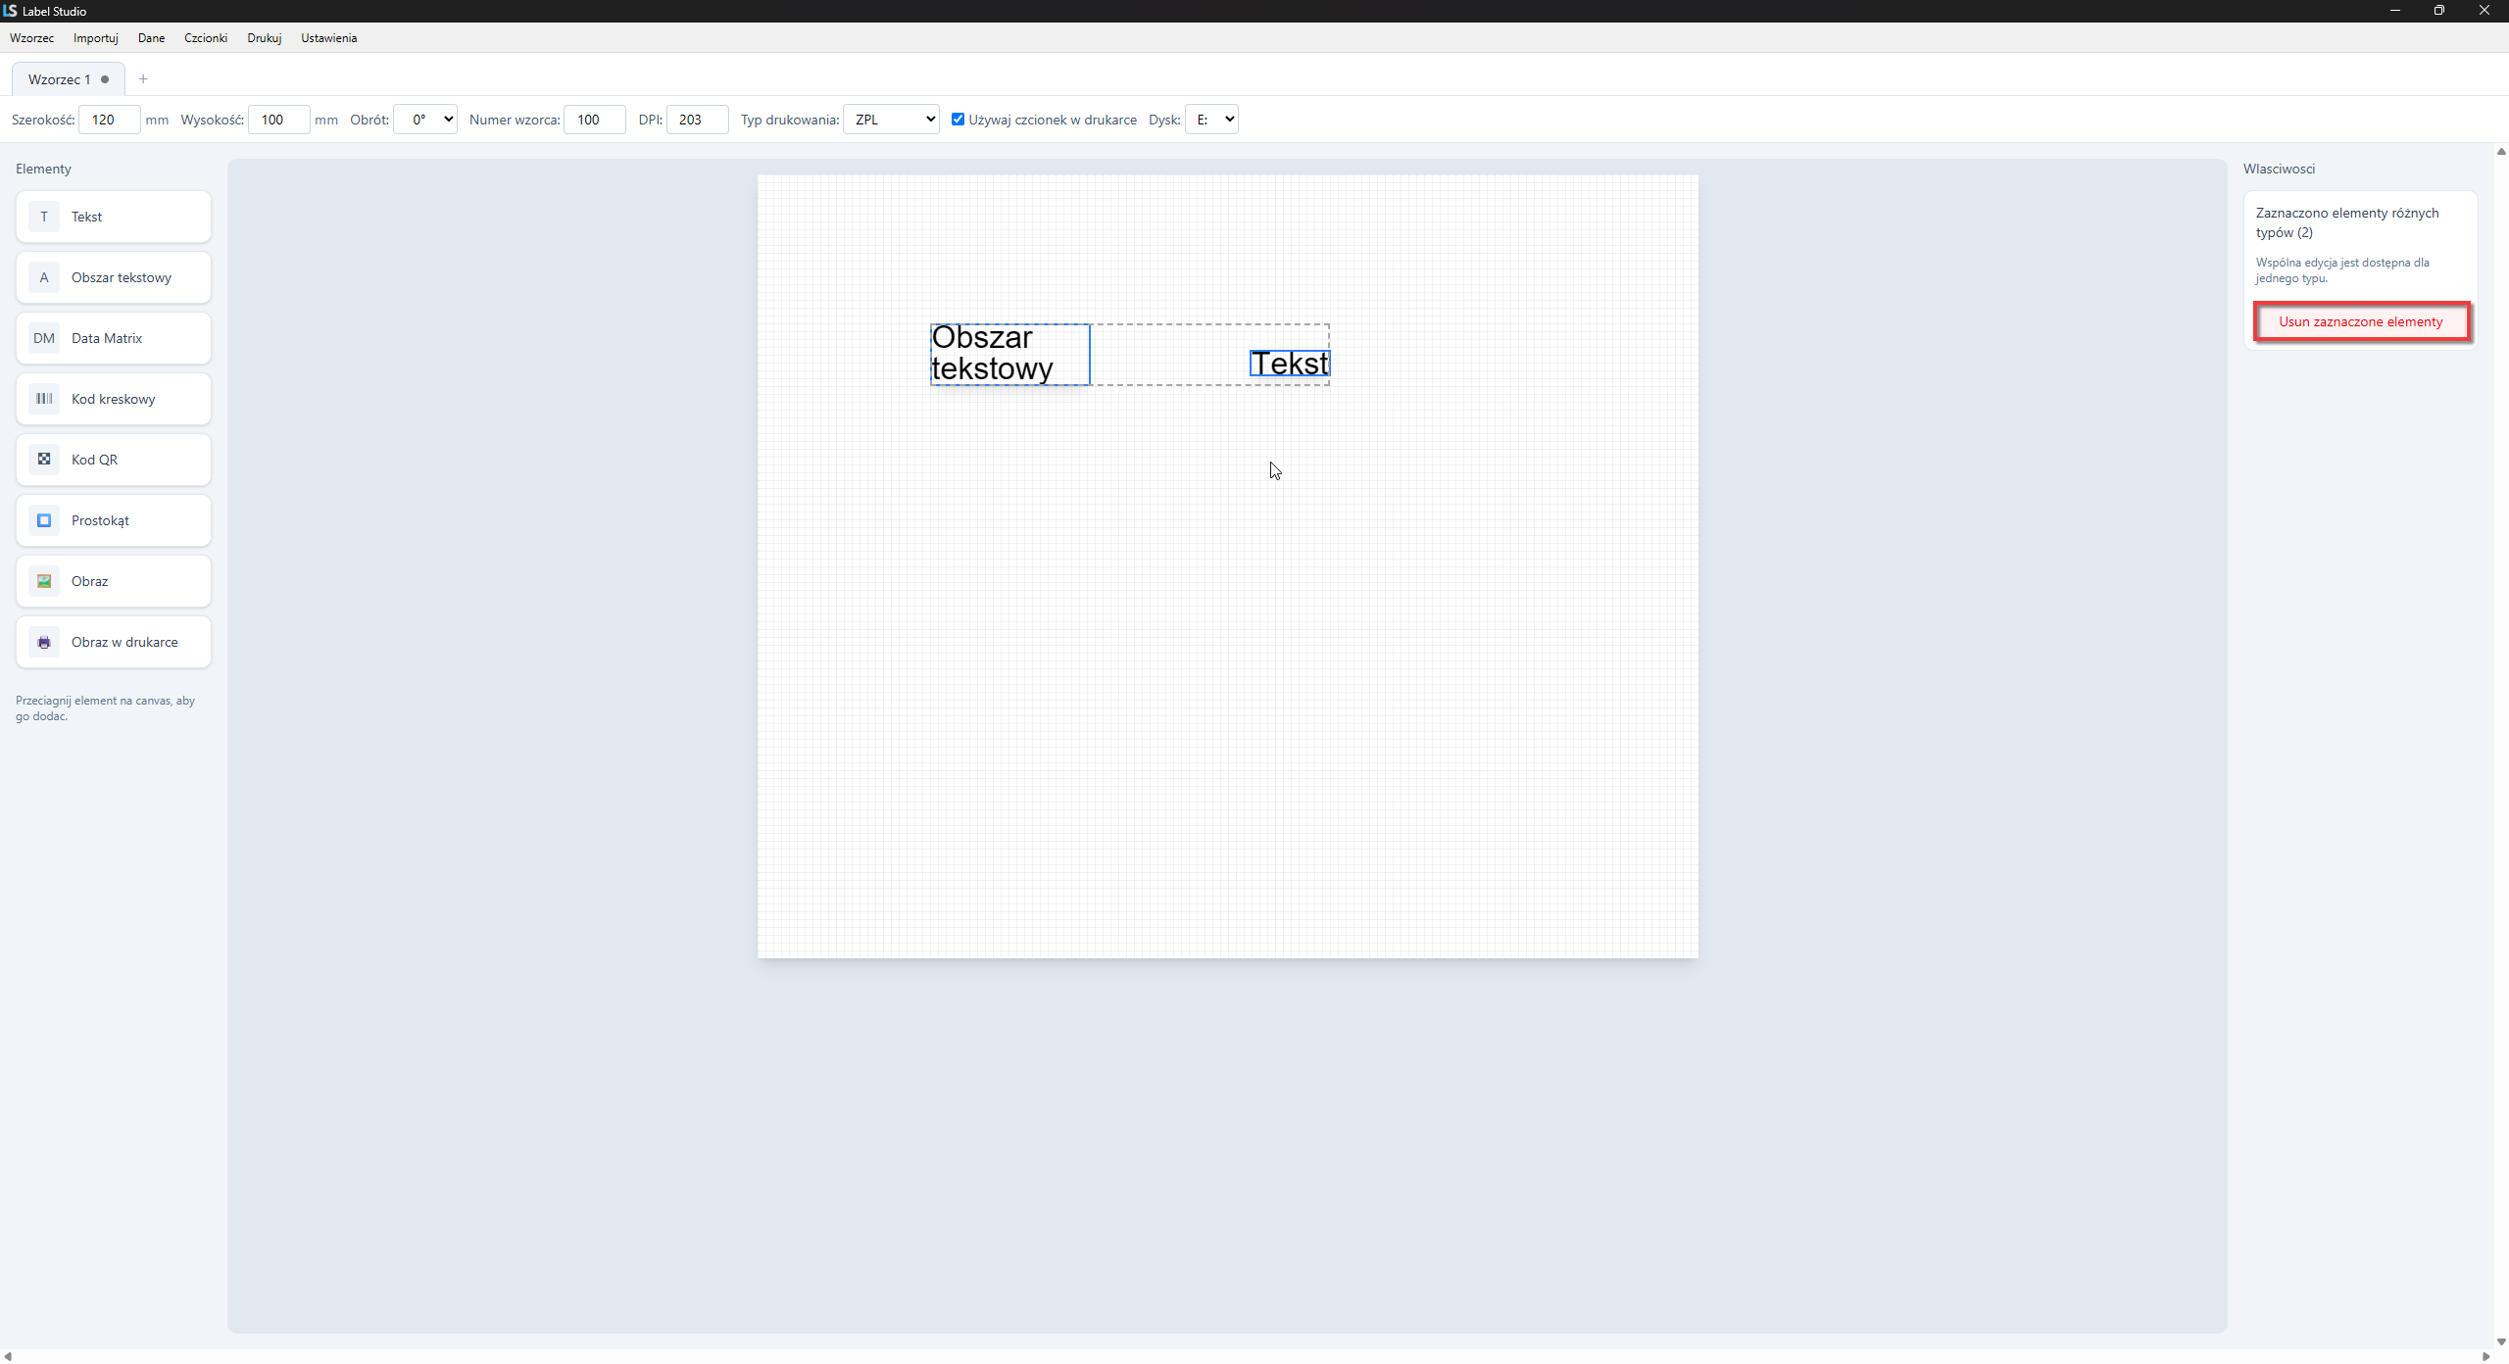Screen dimensions: 2509x1364
Task: Select the Tekst element icon
Action: click(44, 217)
